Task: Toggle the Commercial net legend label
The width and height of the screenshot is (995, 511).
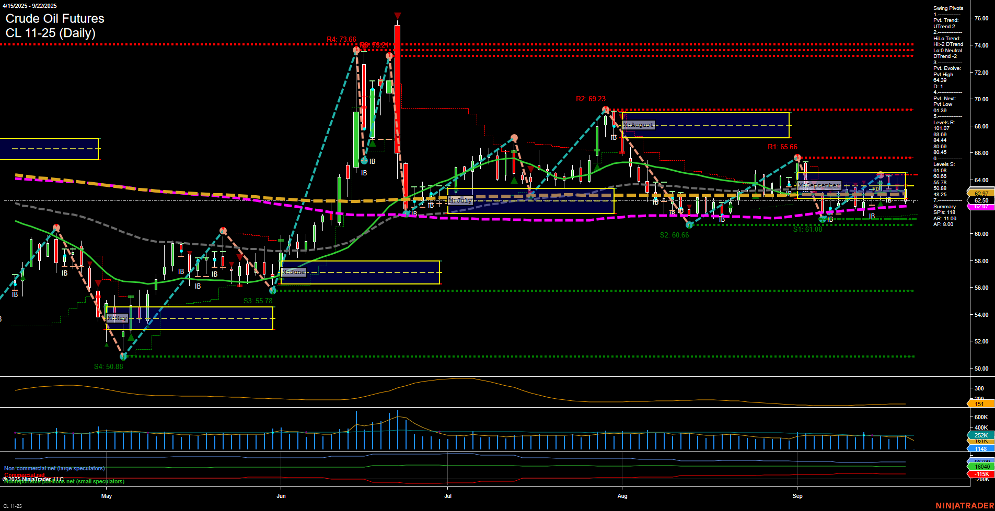Action: click(x=25, y=475)
